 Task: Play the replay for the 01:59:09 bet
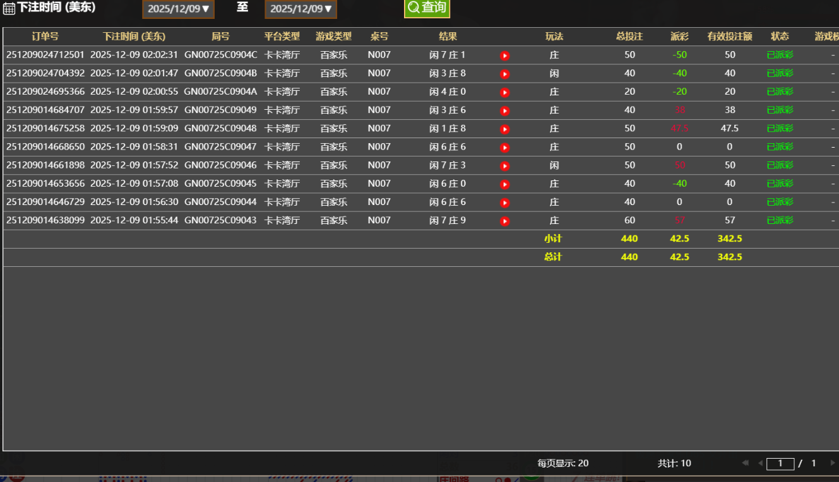(x=504, y=128)
